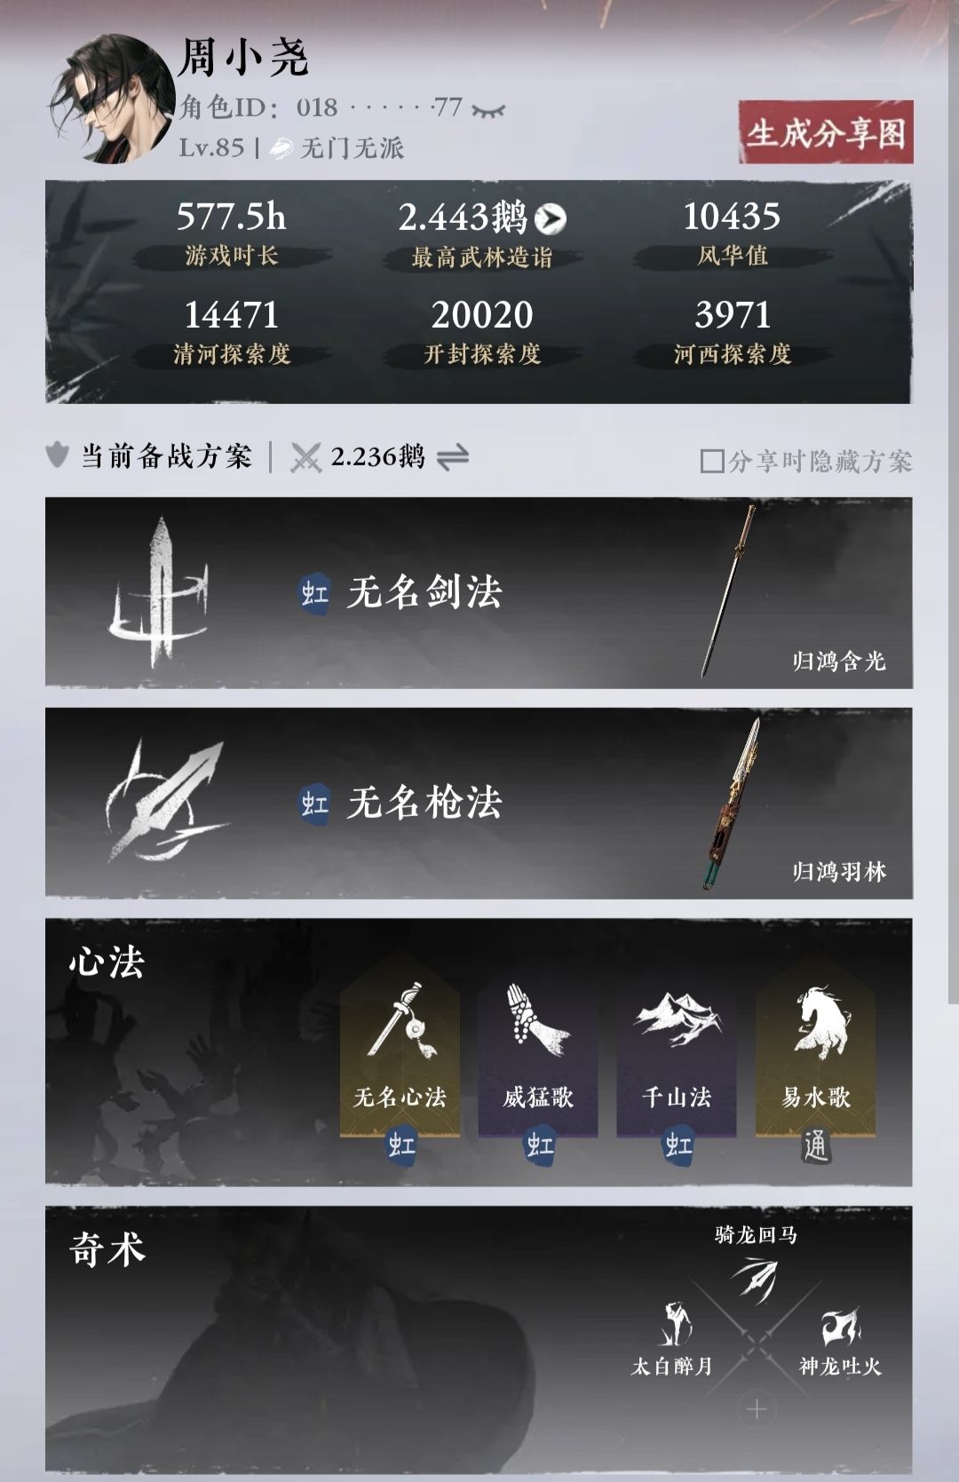The height and width of the screenshot is (1482, 959).
Task: Click the crossed swords 2.236鹅 rating
Action: pyautogui.click(x=358, y=457)
